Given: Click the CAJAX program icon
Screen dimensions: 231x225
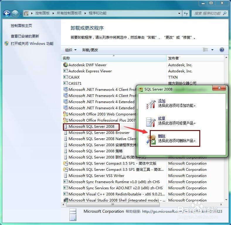Looking at the screenshot, I should click(66, 77).
